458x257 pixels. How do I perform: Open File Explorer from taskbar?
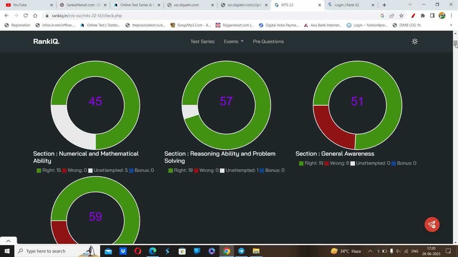coord(256,251)
